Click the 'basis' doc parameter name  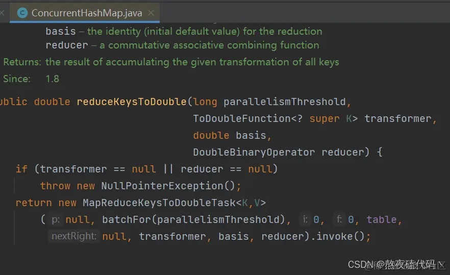click(x=61, y=31)
